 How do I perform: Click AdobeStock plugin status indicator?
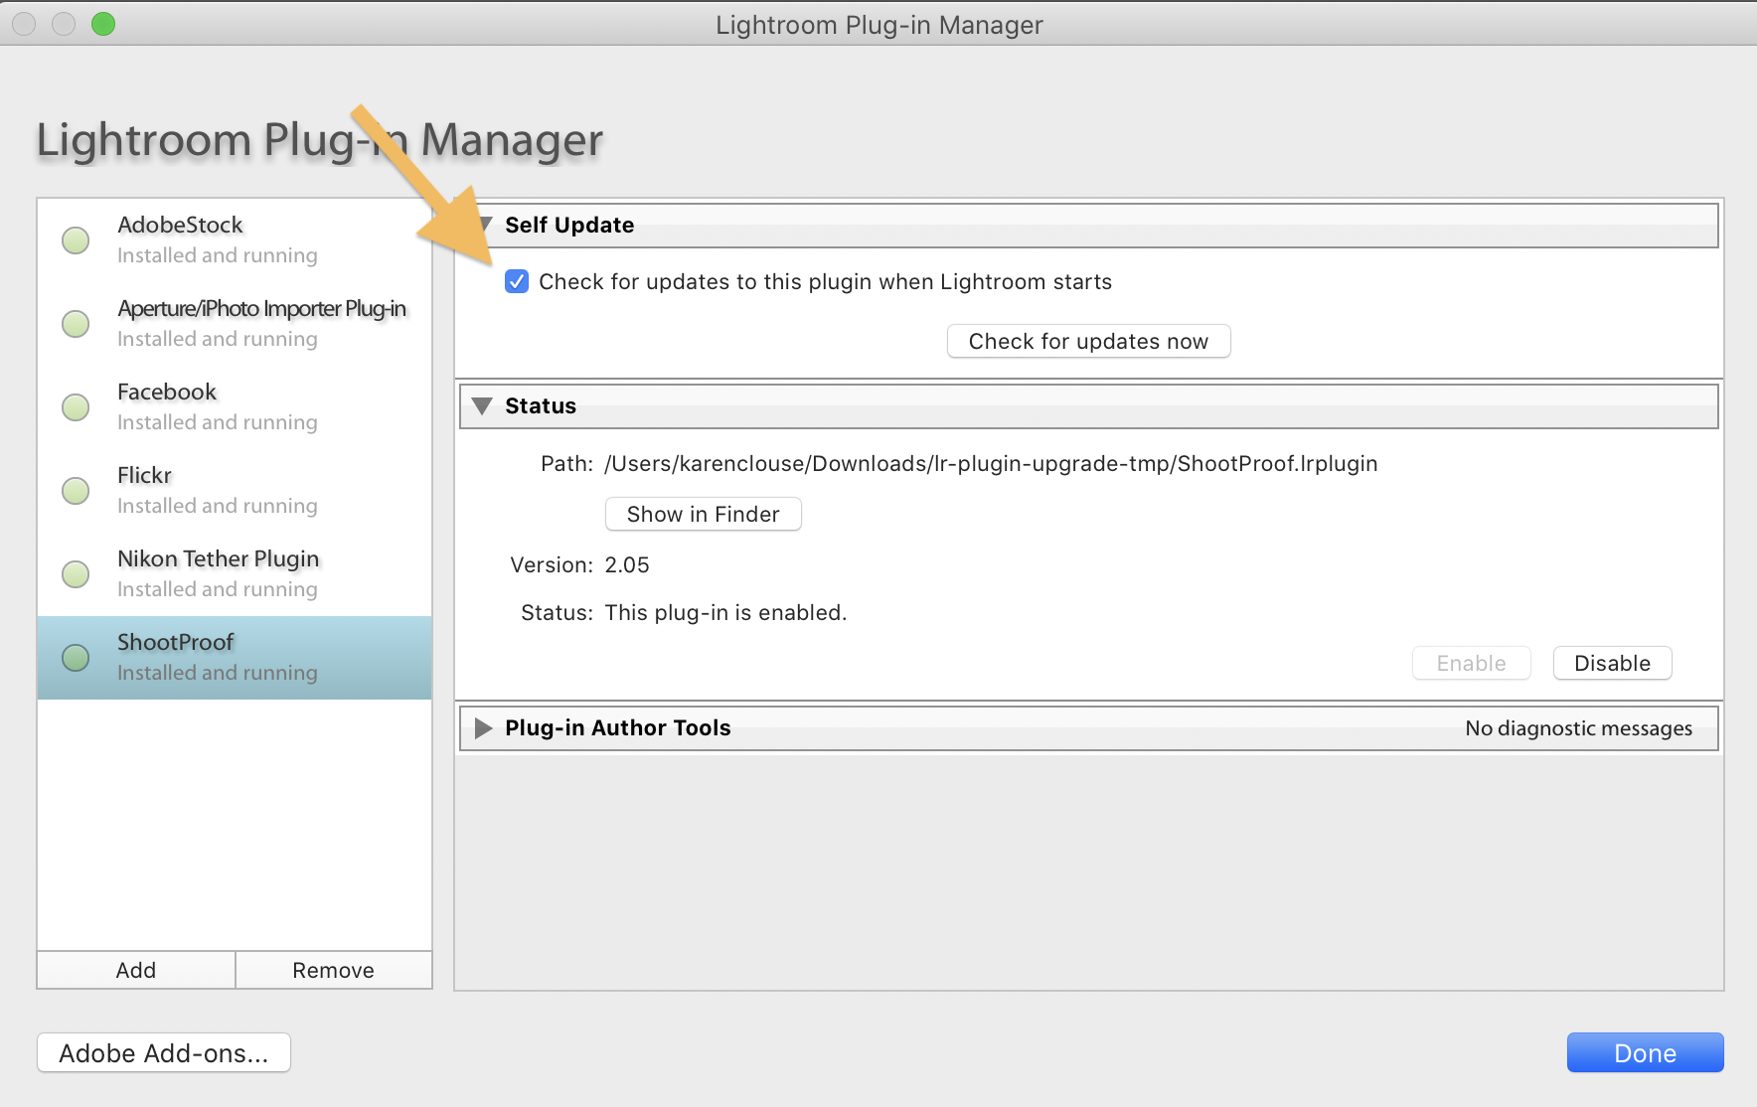click(x=76, y=240)
